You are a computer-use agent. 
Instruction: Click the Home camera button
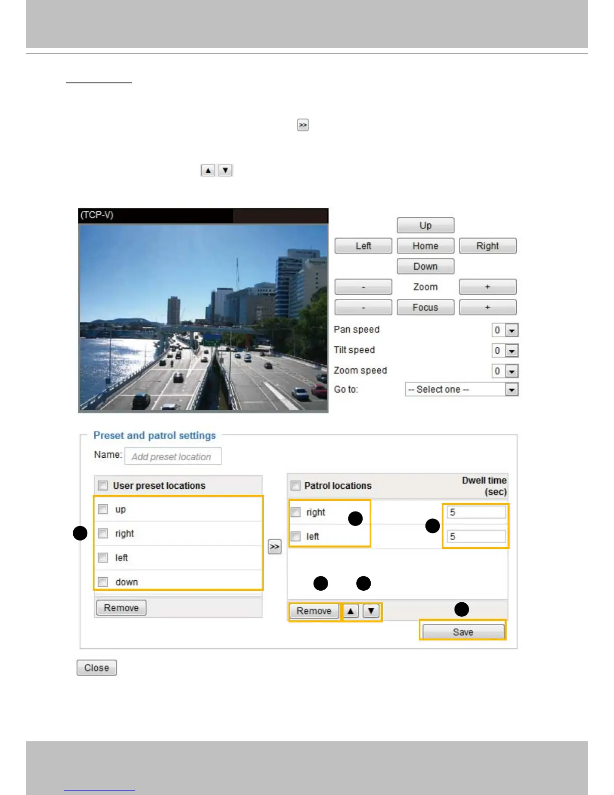point(425,246)
